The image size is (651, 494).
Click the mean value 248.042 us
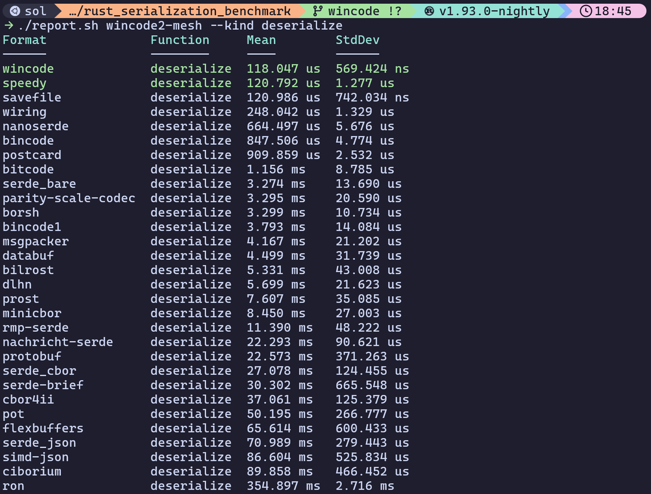pos(284,112)
